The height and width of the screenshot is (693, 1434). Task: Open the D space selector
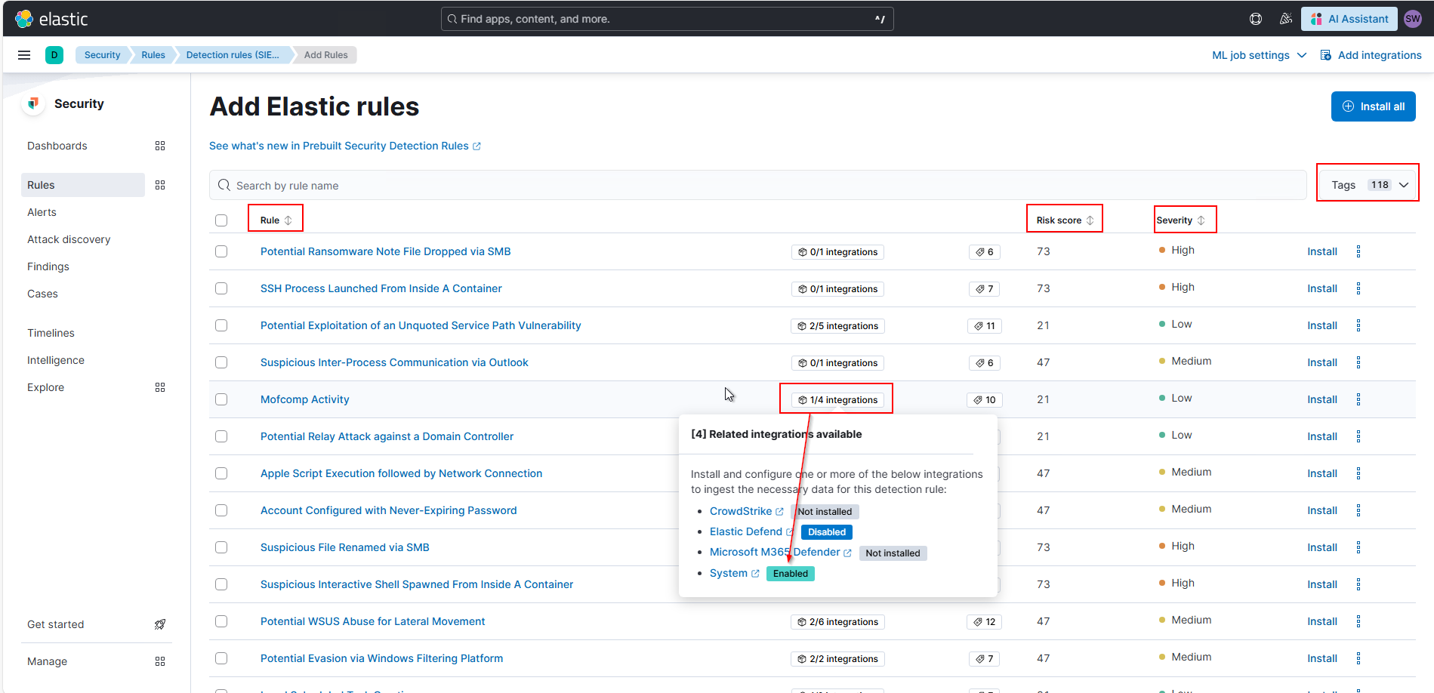tap(54, 55)
